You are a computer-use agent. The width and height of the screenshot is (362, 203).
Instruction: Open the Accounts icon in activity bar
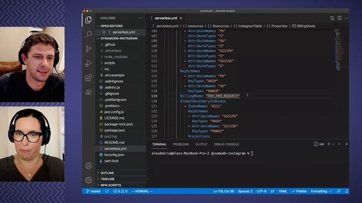click(88, 166)
